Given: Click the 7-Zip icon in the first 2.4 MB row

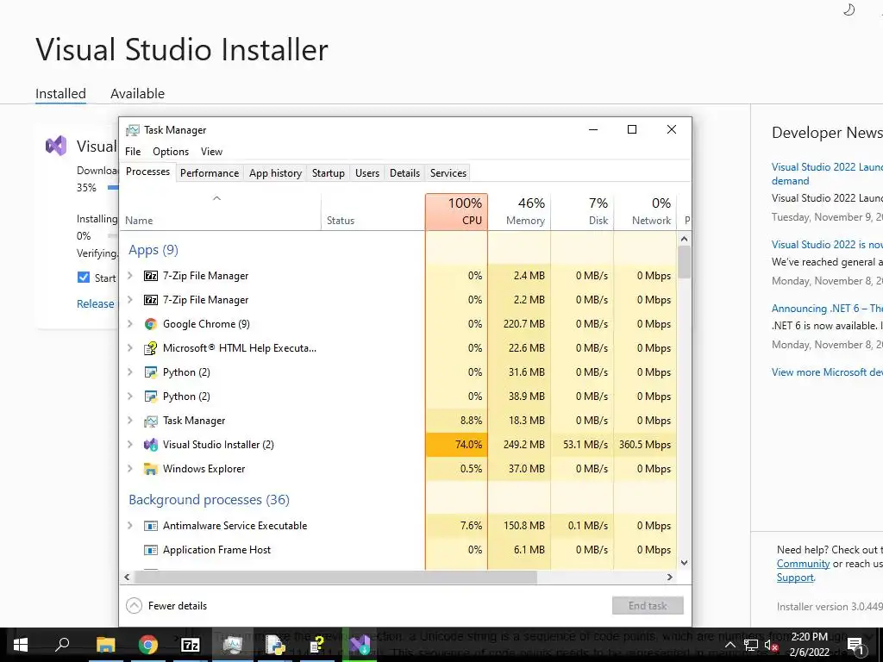Looking at the screenshot, I should click(x=150, y=276).
